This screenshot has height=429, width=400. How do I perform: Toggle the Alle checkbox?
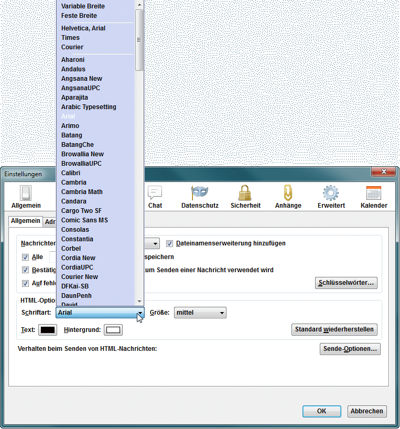[x=25, y=257]
